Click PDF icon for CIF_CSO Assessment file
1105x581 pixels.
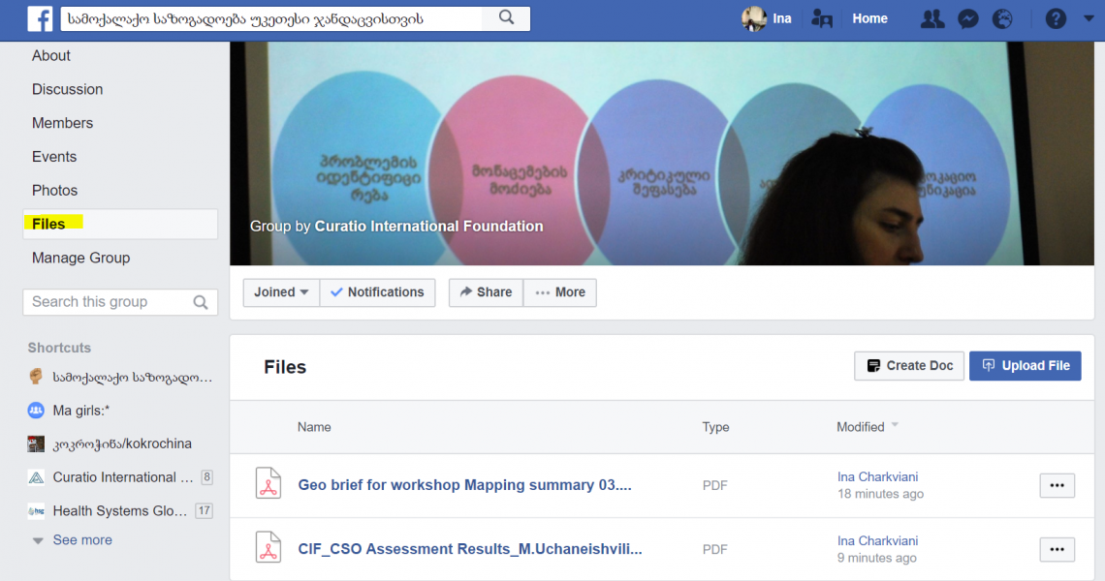pos(268,548)
